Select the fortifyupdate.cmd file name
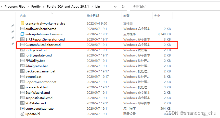The image size is (220, 118). tap(38, 55)
